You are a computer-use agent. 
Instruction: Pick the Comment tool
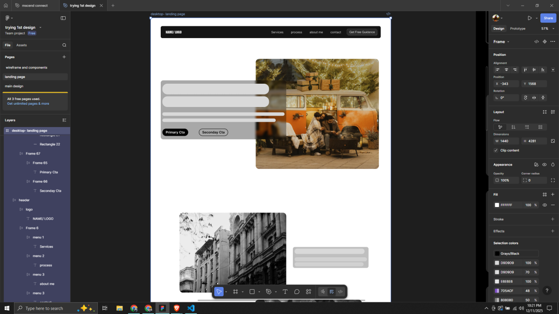297,292
